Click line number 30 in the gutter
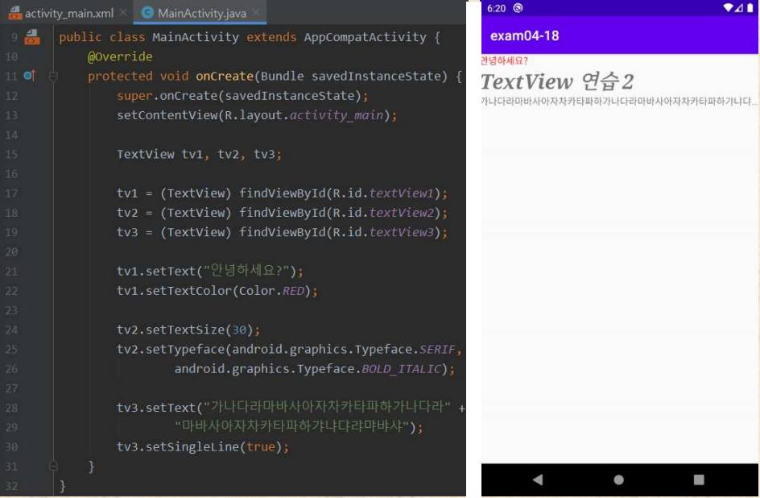 tap(11, 446)
